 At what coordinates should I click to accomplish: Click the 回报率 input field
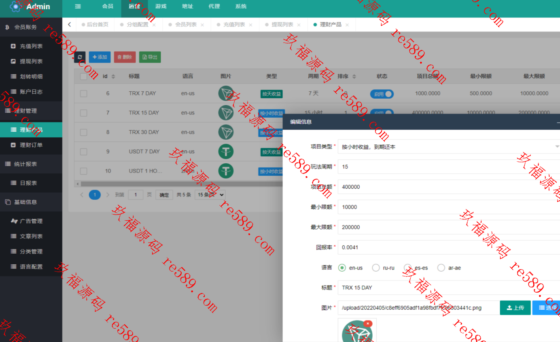pos(449,247)
